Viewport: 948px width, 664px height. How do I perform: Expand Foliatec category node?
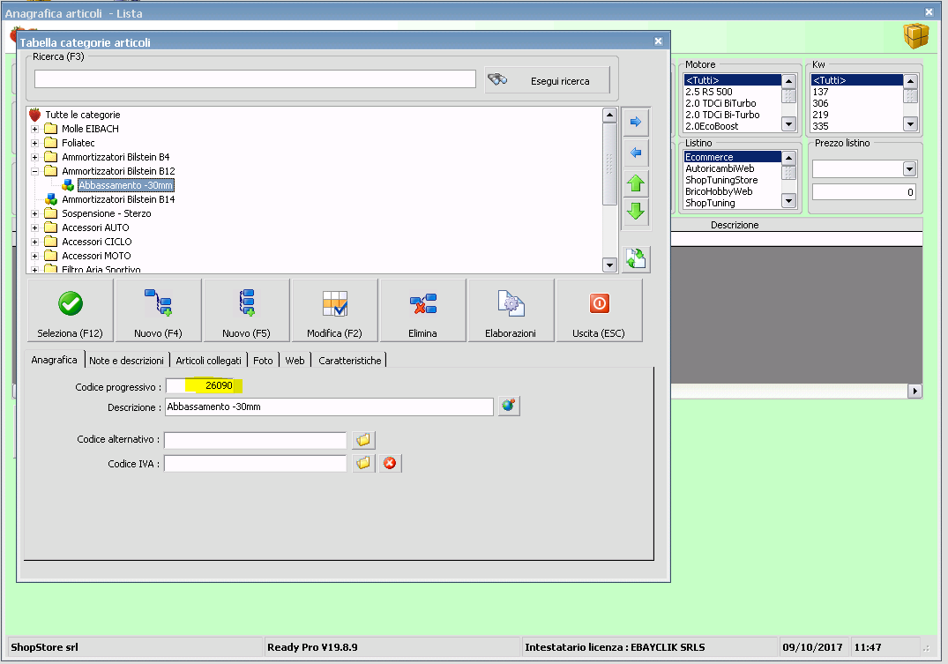pyautogui.click(x=35, y=143)
